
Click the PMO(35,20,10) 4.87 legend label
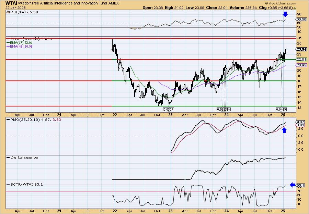click(31, 120)
